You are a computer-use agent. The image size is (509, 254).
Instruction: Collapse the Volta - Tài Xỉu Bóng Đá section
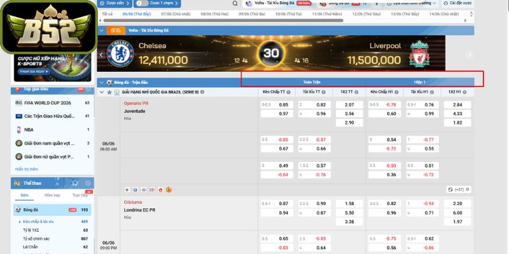click(102, 30)
